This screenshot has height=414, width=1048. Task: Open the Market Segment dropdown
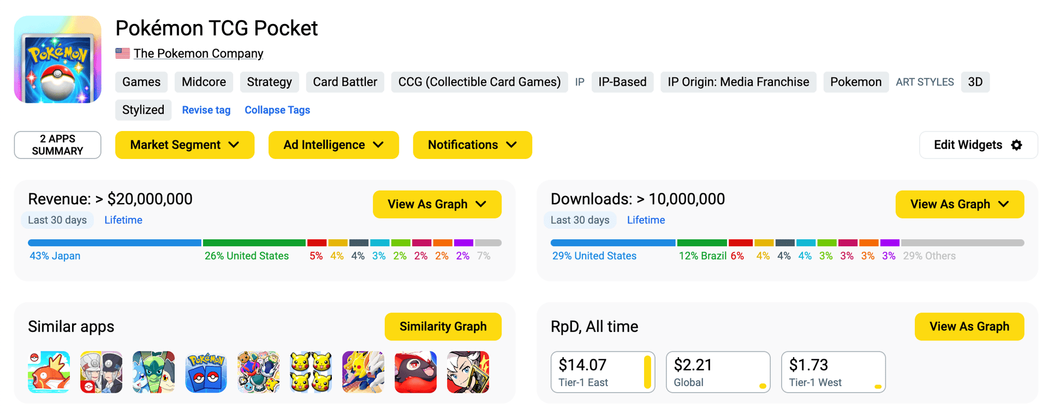click(184, 145)
